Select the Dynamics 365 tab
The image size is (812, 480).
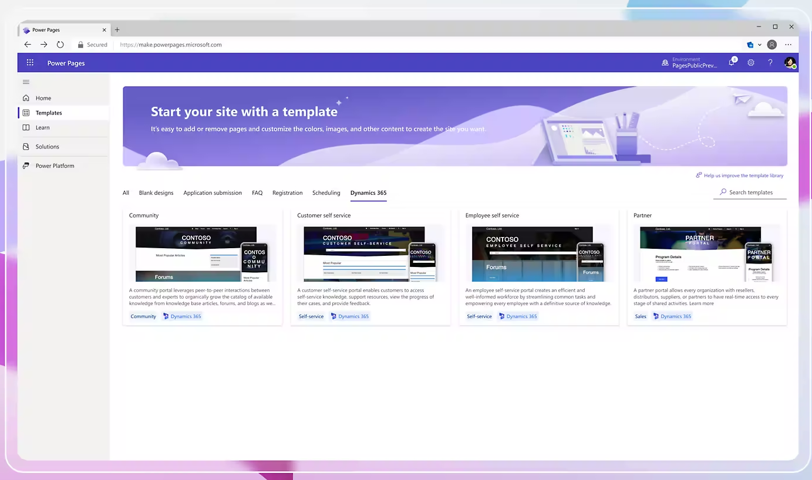tap(368, 192)
